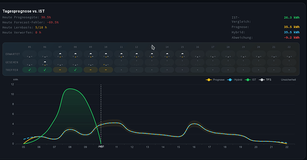Viewport: 307px width, 160px height.
Task: Click the yellow Prognose value 35.5 kWh
Action: pyautogui.click(x=292, y=27)
